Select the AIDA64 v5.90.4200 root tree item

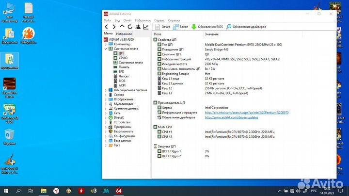point(119,39)
